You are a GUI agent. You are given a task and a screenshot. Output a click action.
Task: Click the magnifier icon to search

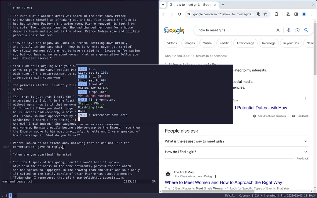click(306, 30)
